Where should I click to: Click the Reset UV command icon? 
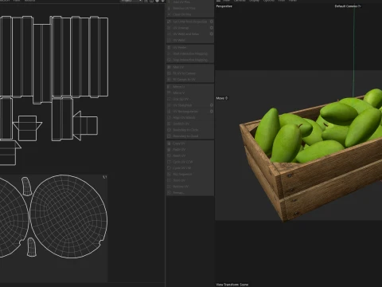170,155
